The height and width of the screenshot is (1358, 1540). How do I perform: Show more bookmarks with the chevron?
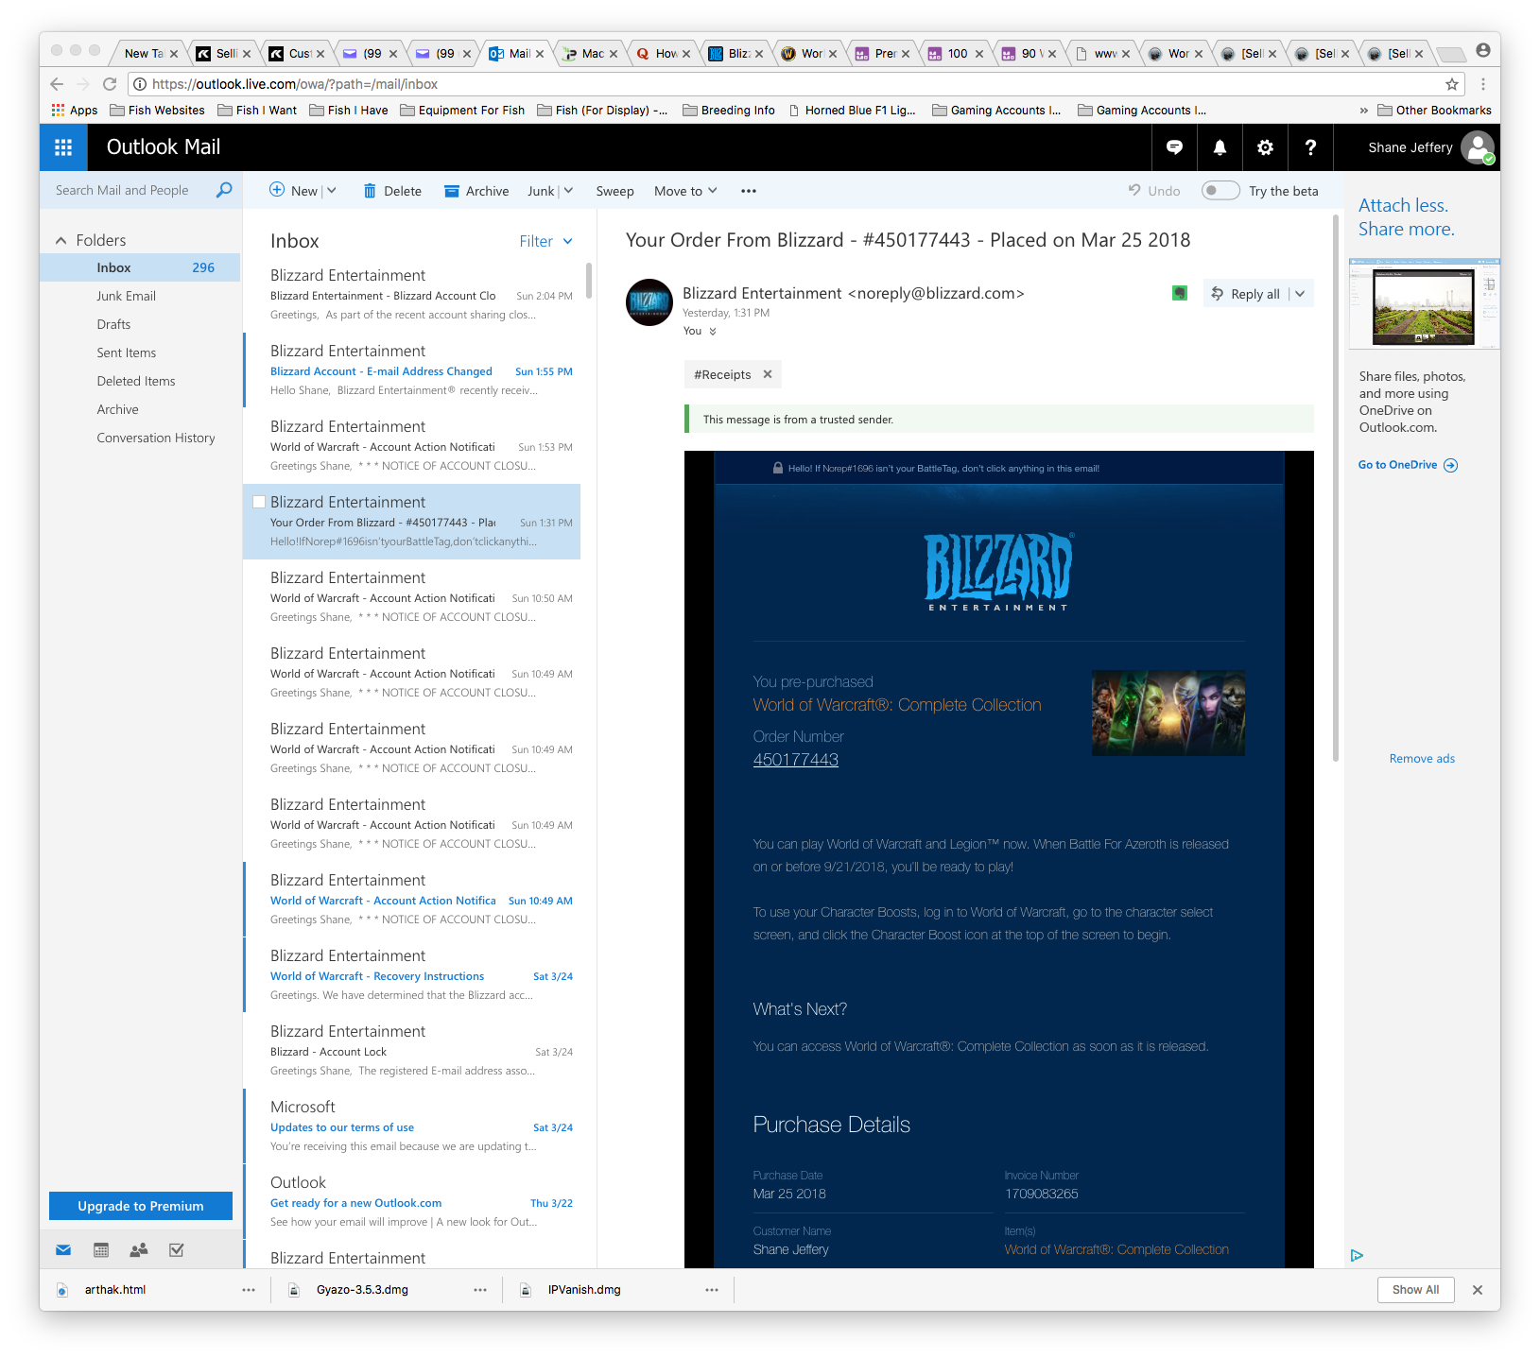(x=1363, y=111)
